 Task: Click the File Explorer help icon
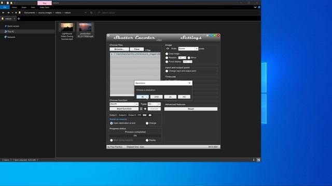[259, 7]
